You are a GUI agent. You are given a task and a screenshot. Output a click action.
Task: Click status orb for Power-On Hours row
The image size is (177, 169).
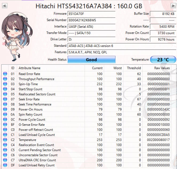(x=5, y=109)
